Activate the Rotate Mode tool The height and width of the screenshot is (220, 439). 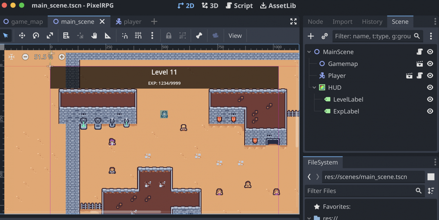(36, 36)
